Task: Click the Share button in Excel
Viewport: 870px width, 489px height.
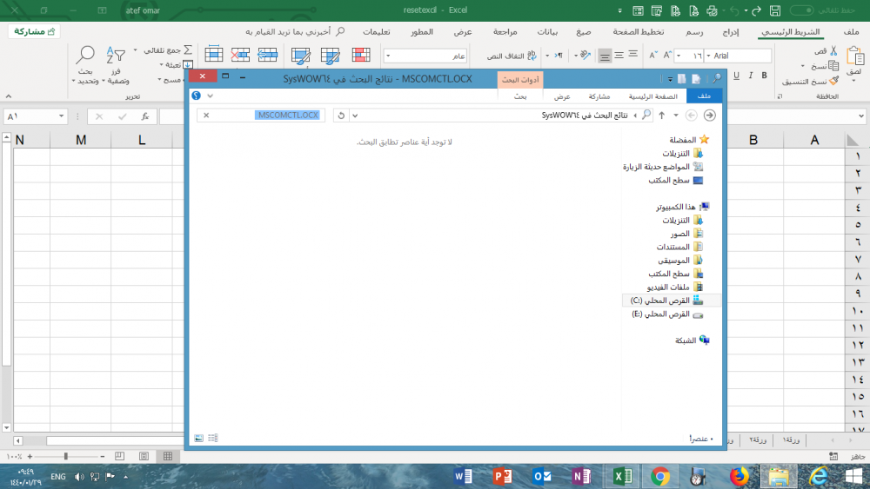Action: coord(34,31)
